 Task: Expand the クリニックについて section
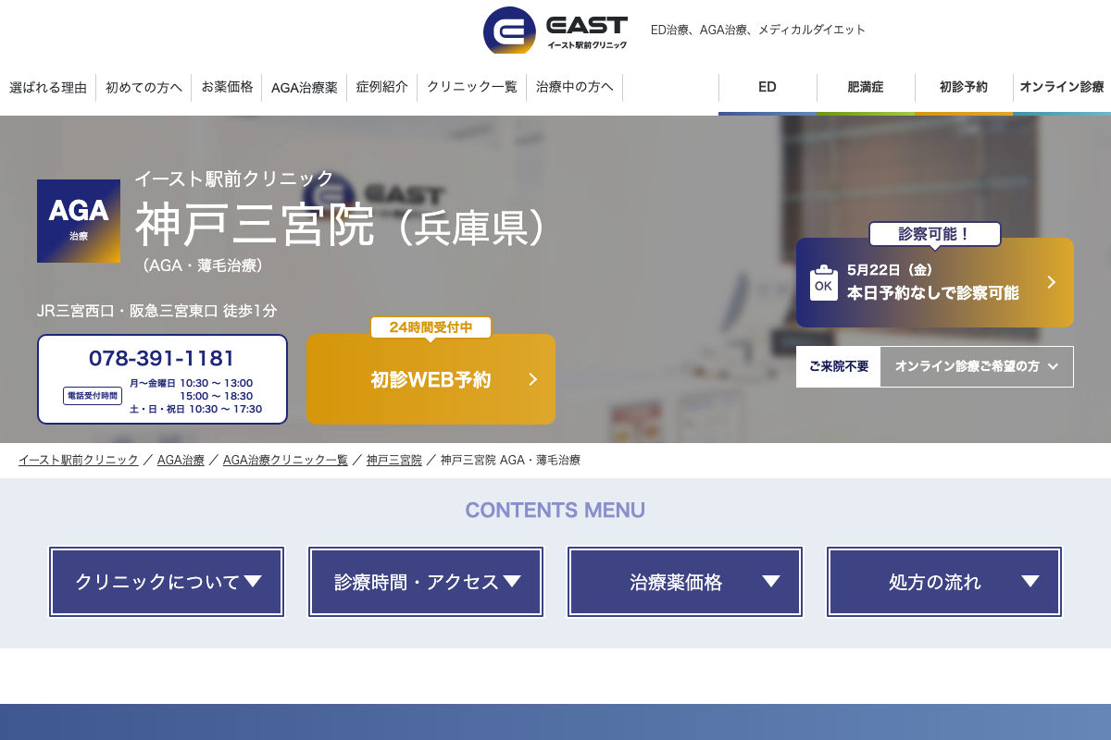[167, 582]
